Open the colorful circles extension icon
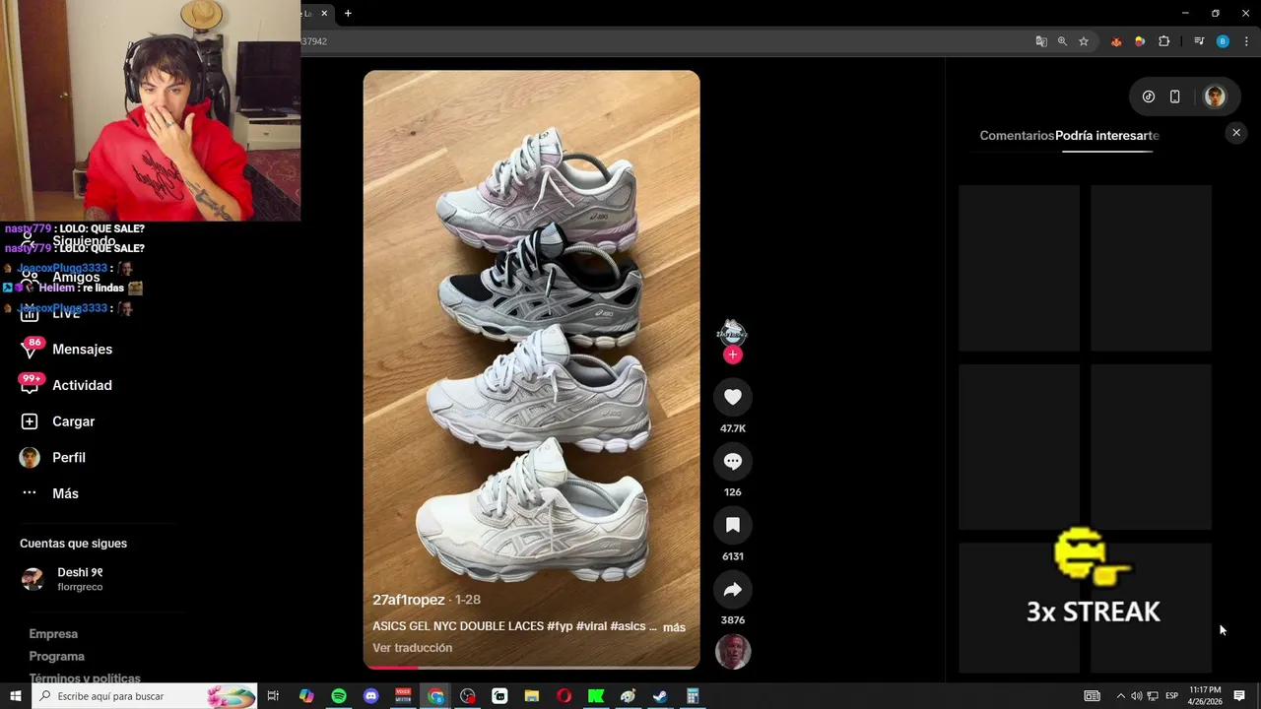The width and height of the screenshot is (1261, 709). 1140,41
